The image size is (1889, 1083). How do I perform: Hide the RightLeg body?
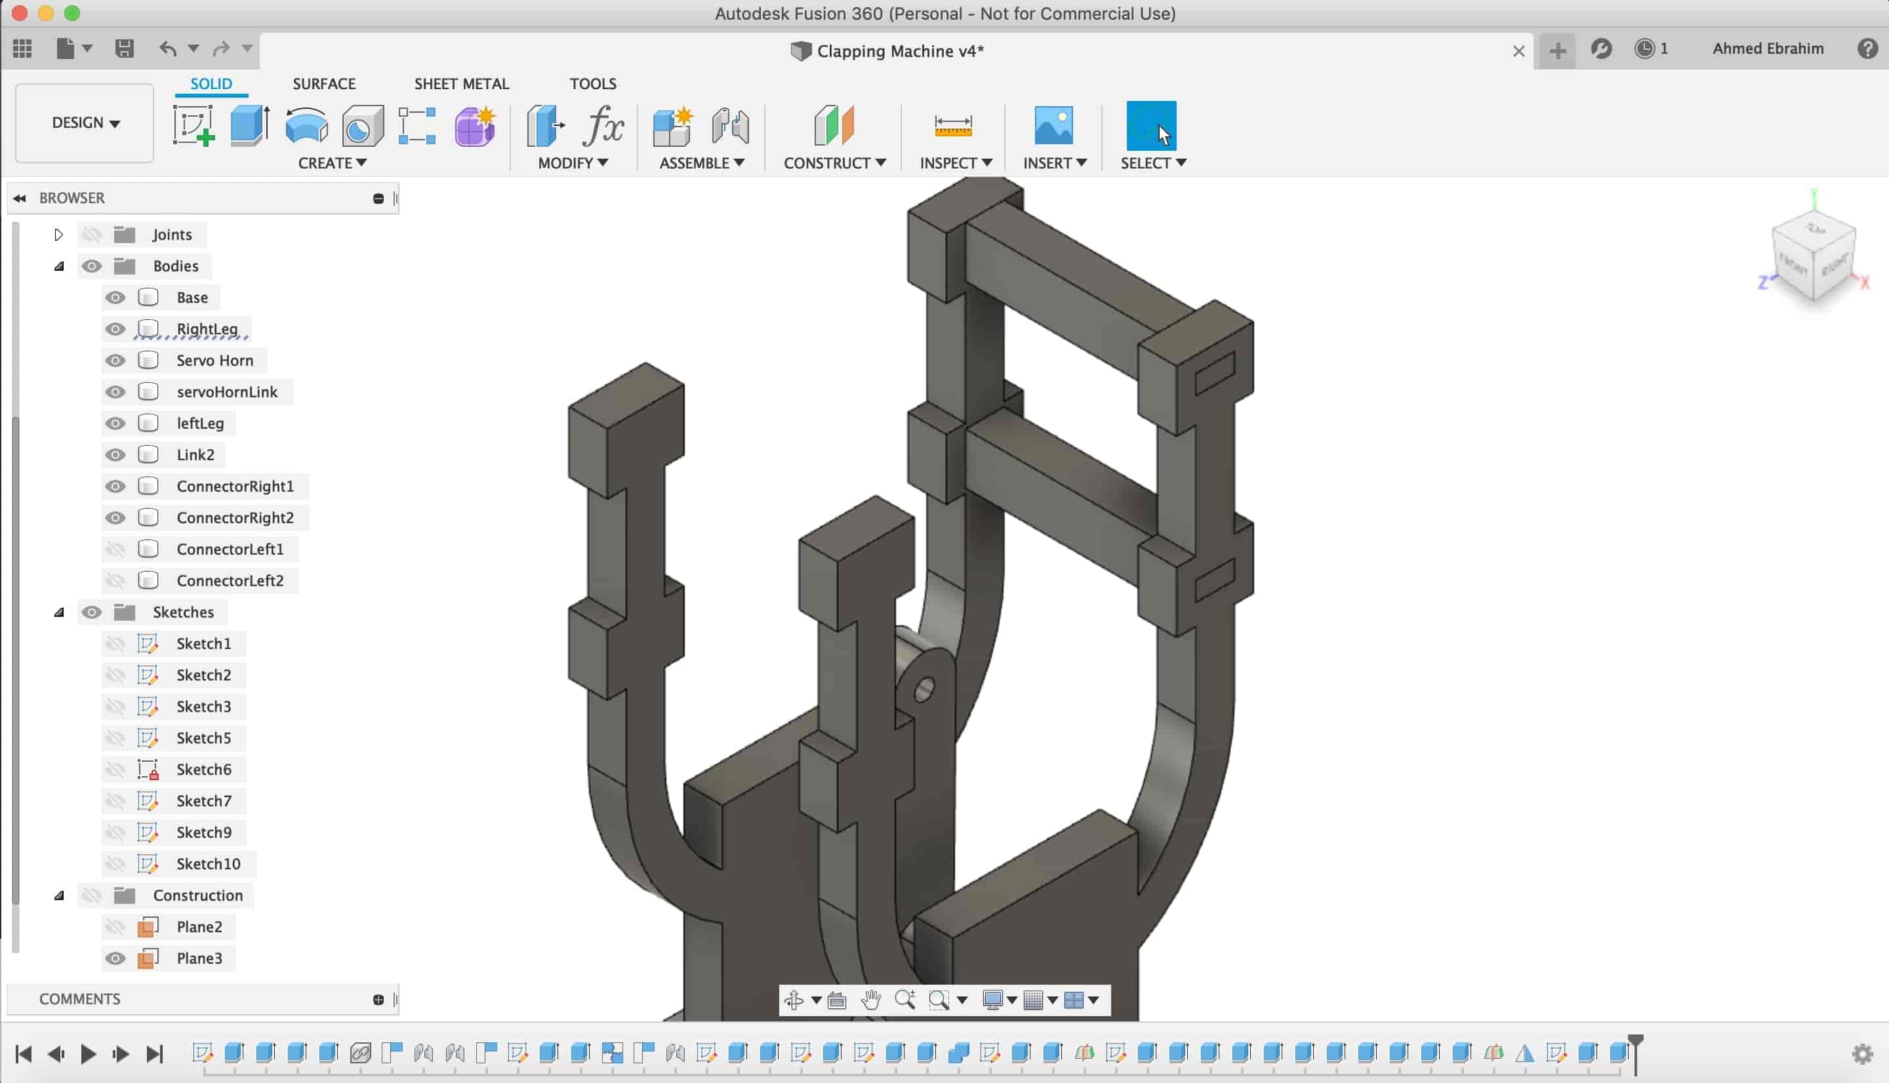(x=115, y=329)
